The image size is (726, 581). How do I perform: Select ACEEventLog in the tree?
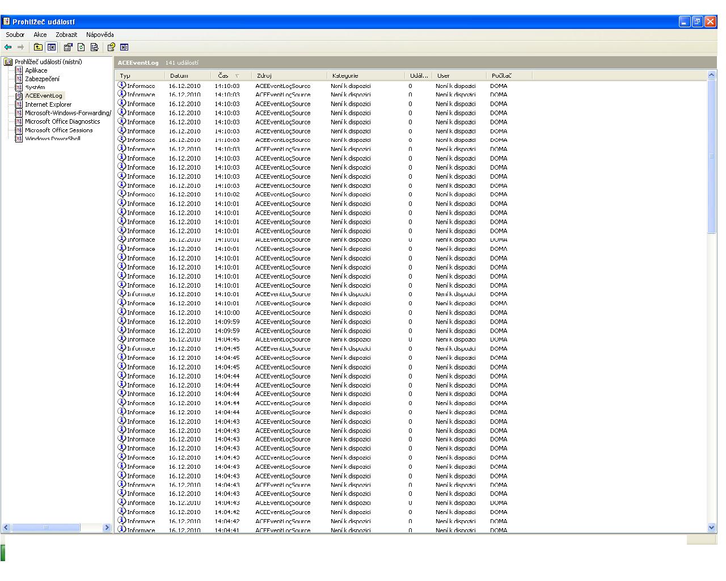pos(44,96)
